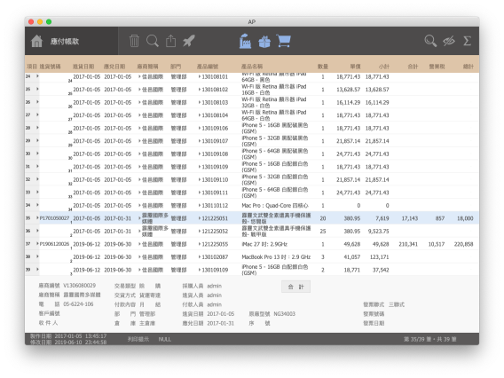Click the trash can delete icon
This screenshot has height=378, width=504.
[134, 41]
